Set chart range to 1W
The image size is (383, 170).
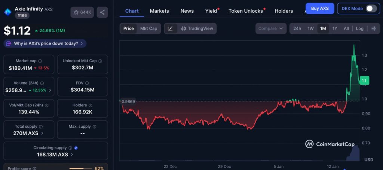click(310, 28)
